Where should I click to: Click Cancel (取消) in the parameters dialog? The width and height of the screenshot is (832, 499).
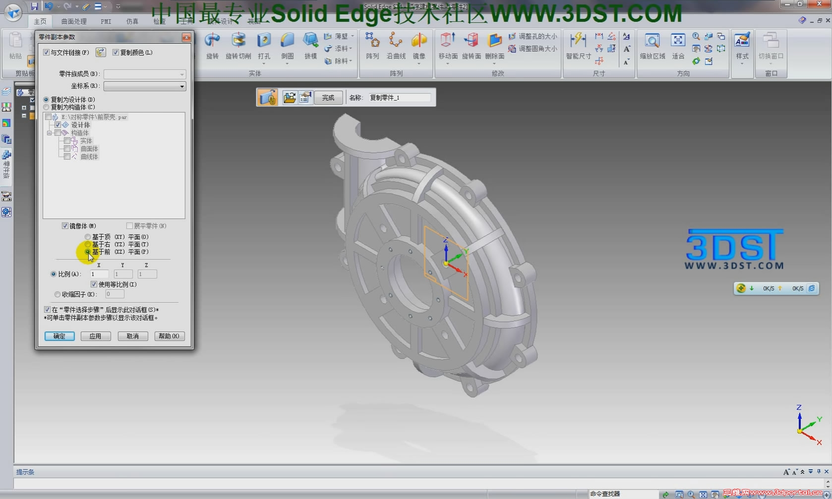pos(132,336)
